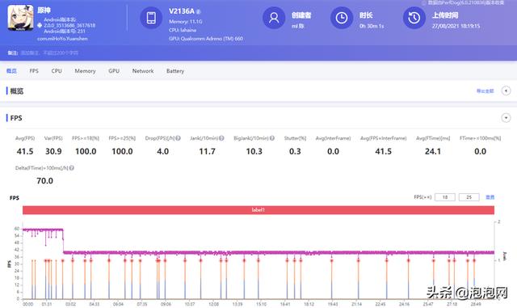The height and width of the screenshot is (308, 517).
Task: Click the Stutter value 0.3
Action: [295, 151]
